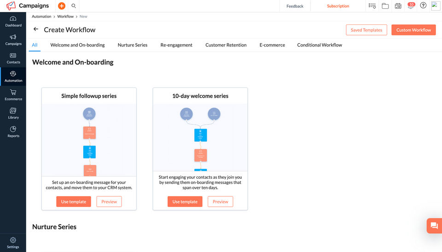Select the E-commerce tab
442x252 pixels.
click(272, 45)
